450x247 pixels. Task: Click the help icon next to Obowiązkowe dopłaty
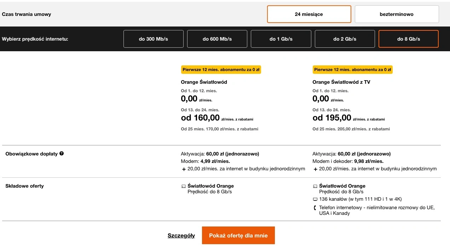62,154
